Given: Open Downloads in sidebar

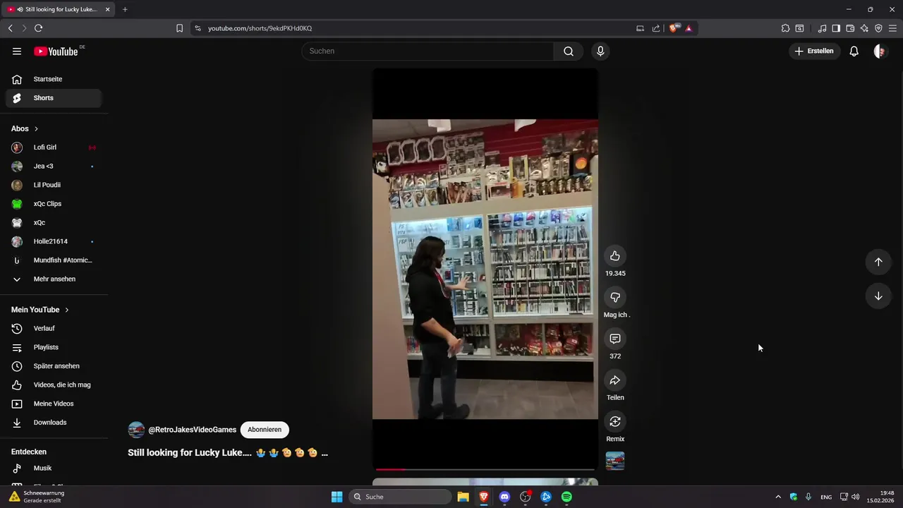Looking at the screenshot, I should pyautogui.click(x=54, y=423).
